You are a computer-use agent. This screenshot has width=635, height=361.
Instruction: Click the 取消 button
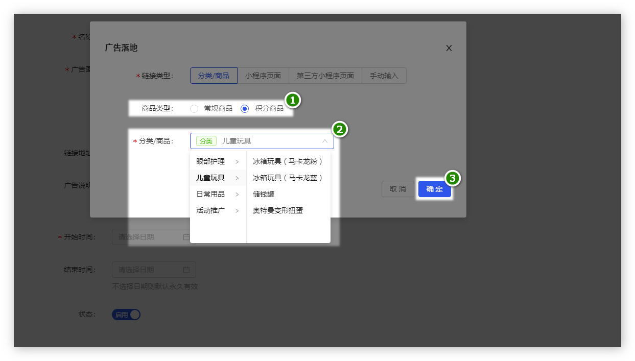398,189
